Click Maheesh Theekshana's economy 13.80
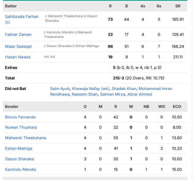Screen dimensions: 193x180 [x=177, y=138]
